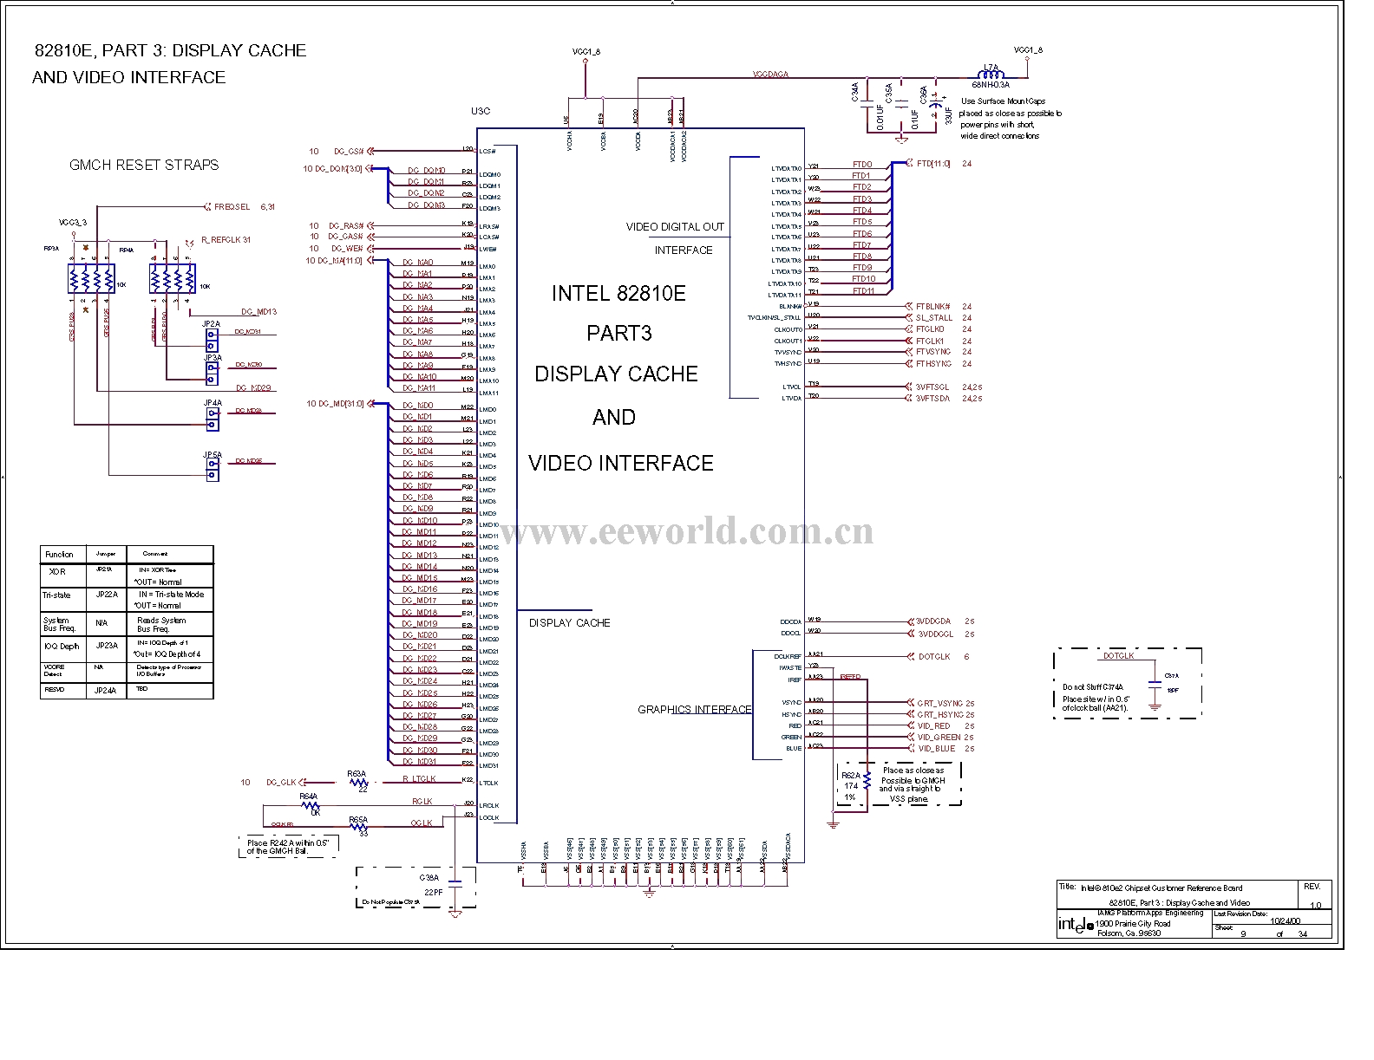Click the DOTCLK port beside sheet reference 6
Image resolution: width=1374 pixels, height=1060 pixels.
(x=928, y=656)
